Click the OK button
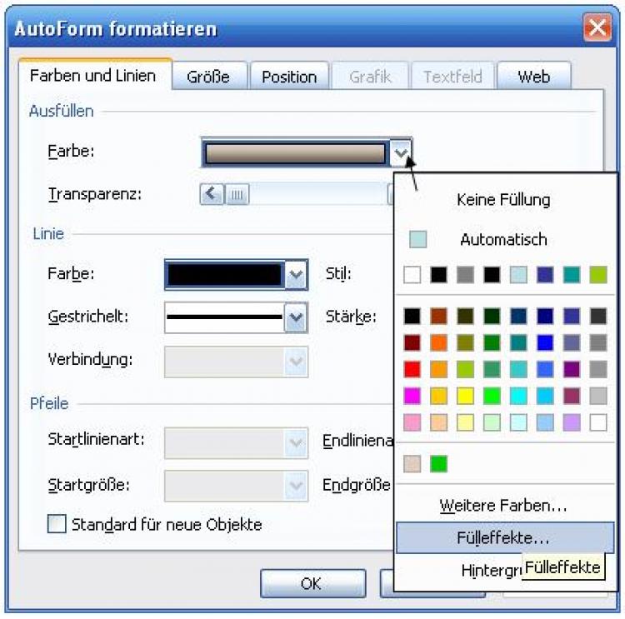Image resolution: width=625 pixels, height=619 pixels. point(311,583)
